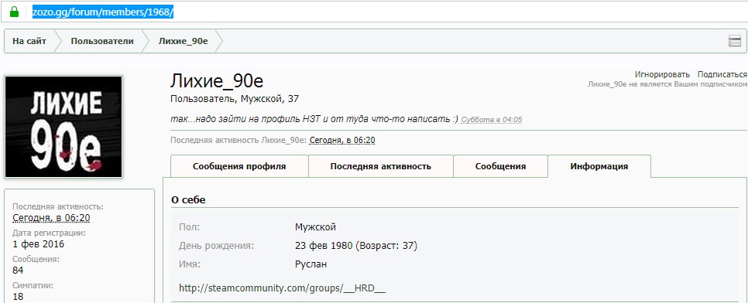The image size is (748, 303).
Task: Click Игнорировать link
Action: (662, 74)
